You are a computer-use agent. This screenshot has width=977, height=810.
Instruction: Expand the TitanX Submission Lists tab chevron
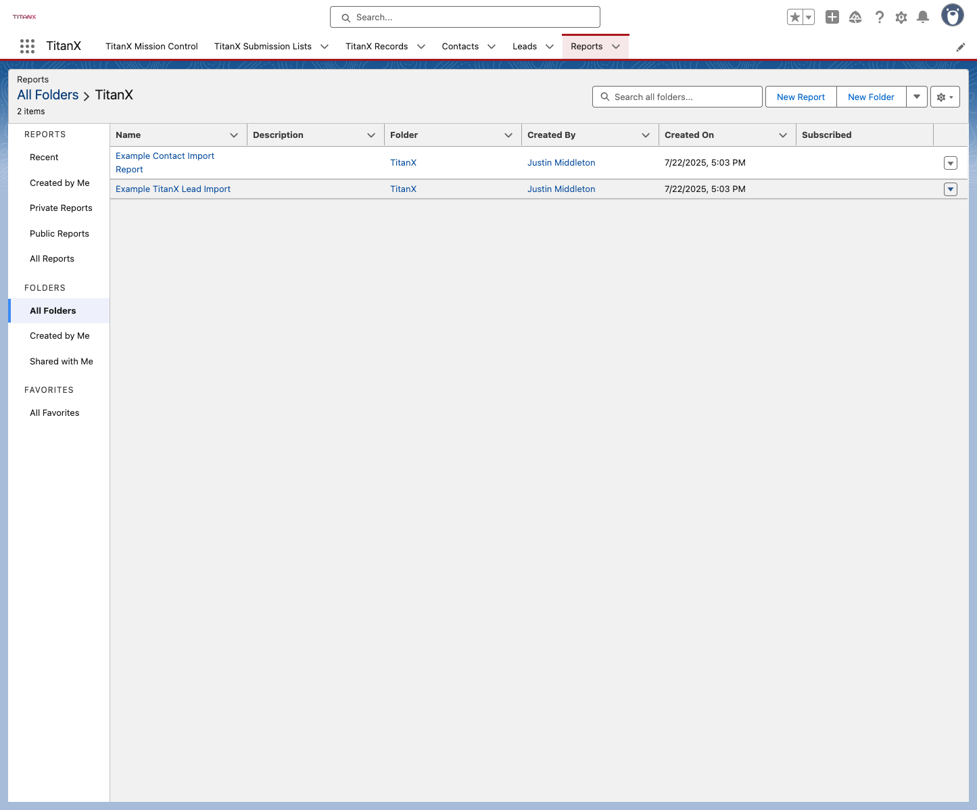pos(325,47)
